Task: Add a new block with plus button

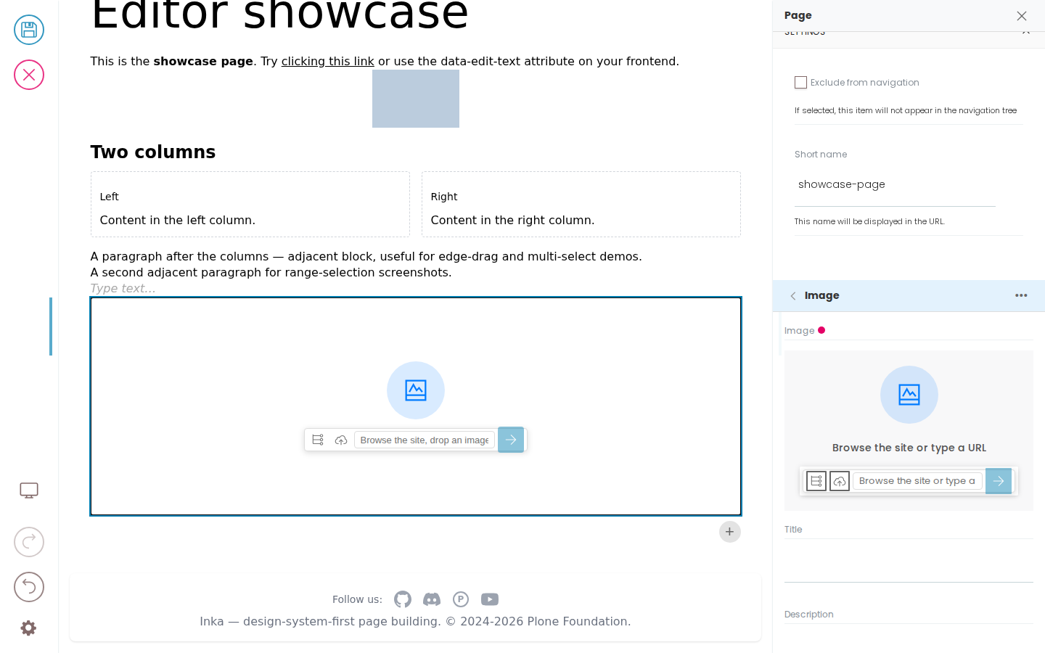Action: pyautogui.click(x=730, y=532)
